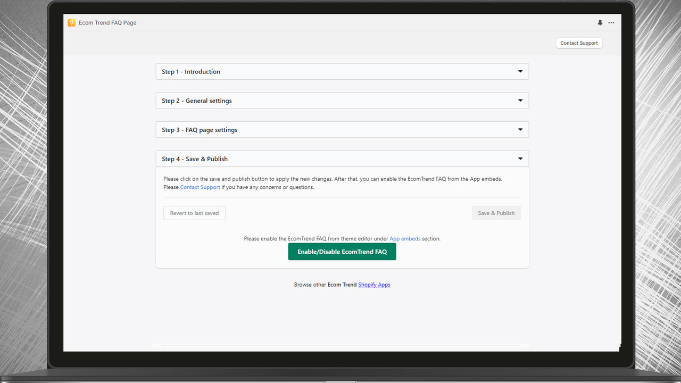Expand the Step 1 - Introduction section
Image resolution: width=681 pixels, height=383 pixels.
click(342, 71)
